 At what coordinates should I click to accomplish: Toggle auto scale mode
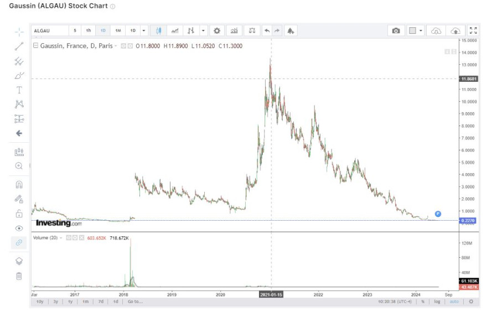454,301
